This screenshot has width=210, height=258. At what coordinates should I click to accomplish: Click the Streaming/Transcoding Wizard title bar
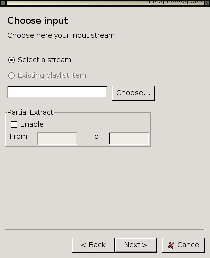(x=105, y=3)
